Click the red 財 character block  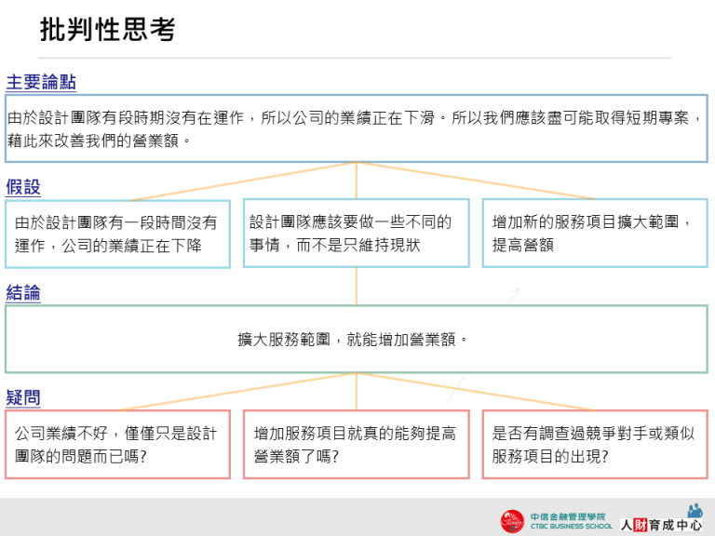click(640, 525)
